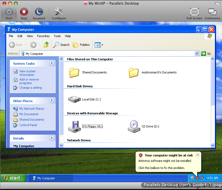This screenshot has height=190, width=222.
Task: Click the 'Your computer might be at risk' balloon
Action: (168, 162)
